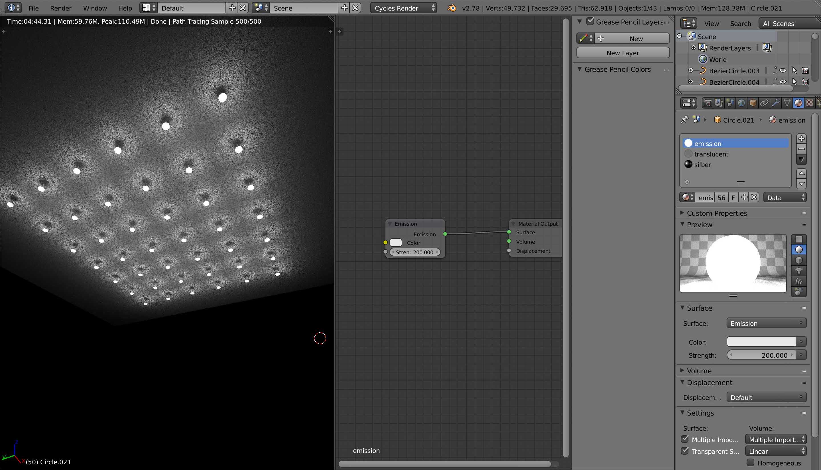Viewport: 821px width, 470px height.
Task: Open the Displacement Default dropdown
Action: [767, 397]
